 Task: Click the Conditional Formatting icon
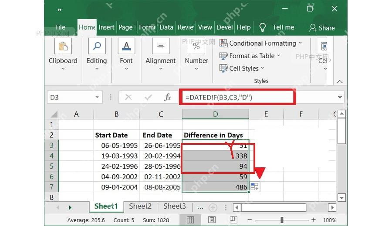pyautogui.click(x=223, y=43)
